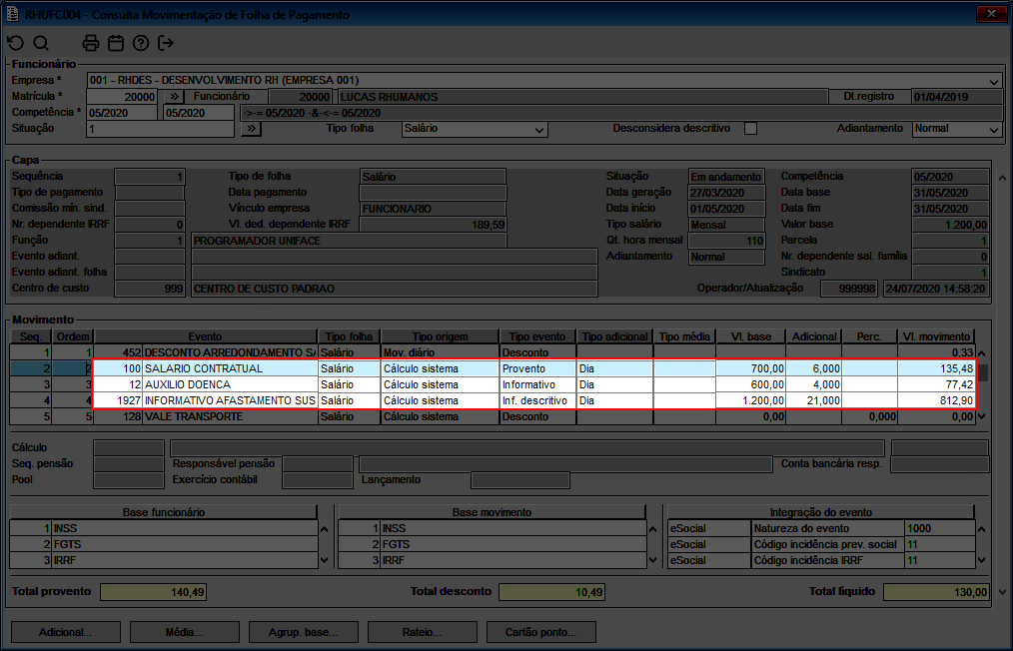Click Total provento field 140,49
1013x651 pixels.
153,592
